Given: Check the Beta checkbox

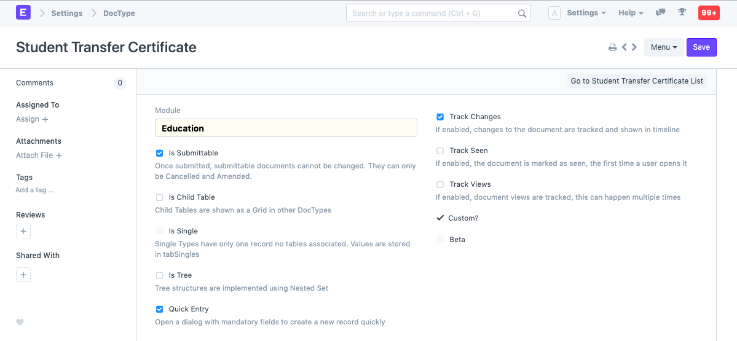Looking at the screenshot, I should pyautogui.click(x=440, y=240).
